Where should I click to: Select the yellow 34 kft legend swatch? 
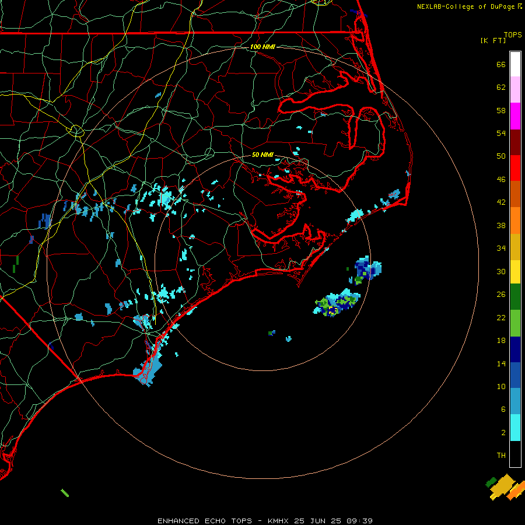click(x=515, y=271)
